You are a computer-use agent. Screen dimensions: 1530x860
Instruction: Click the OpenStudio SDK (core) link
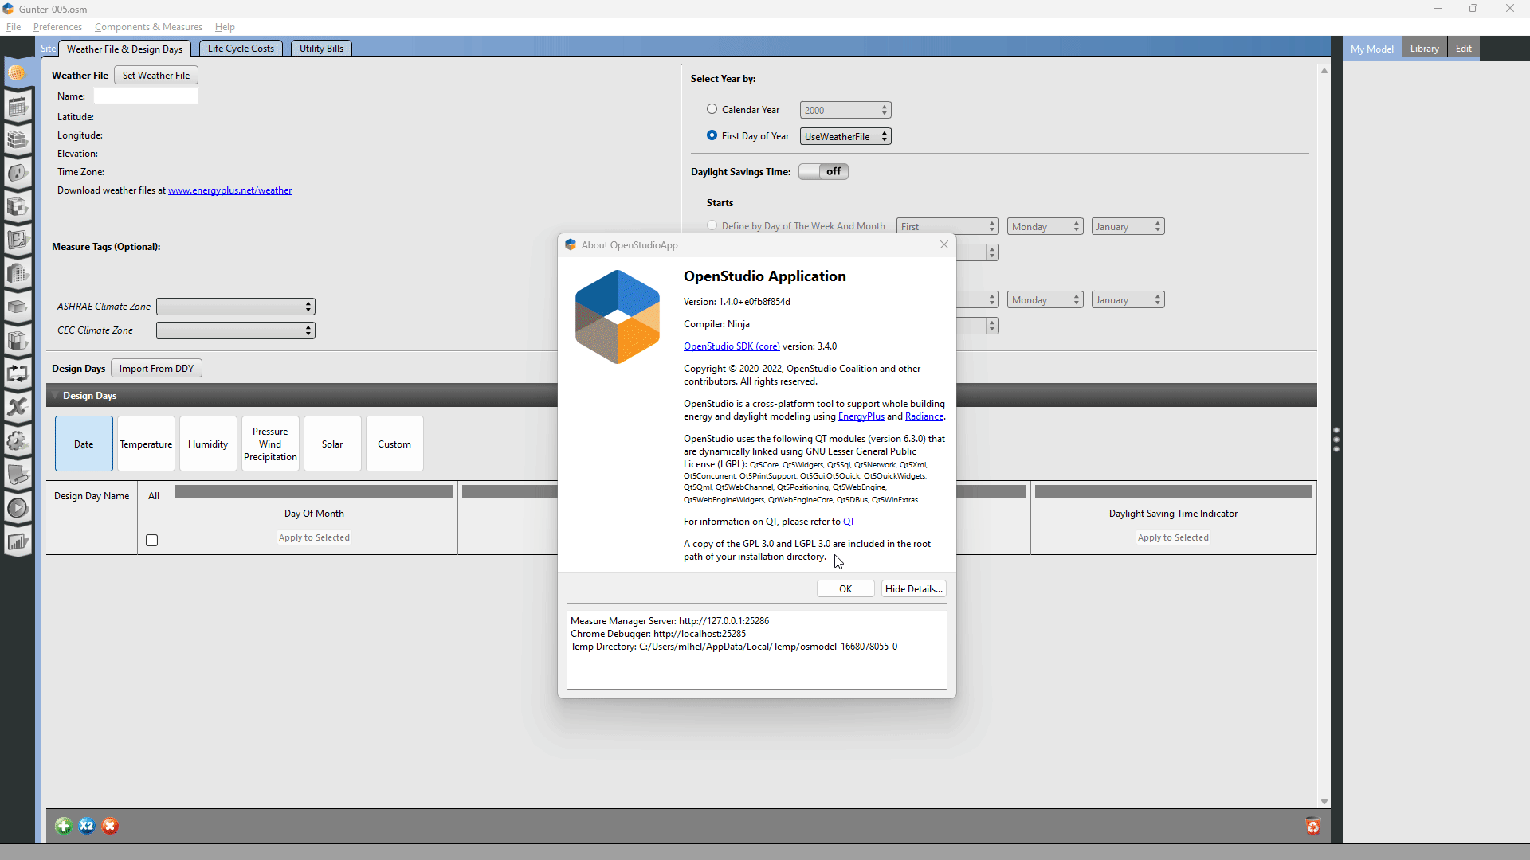(731, 346)
